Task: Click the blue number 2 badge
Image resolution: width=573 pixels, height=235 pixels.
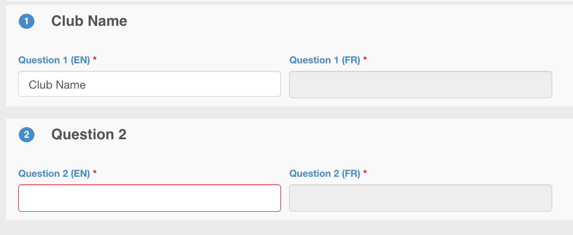Action: (x=26, y=135)
